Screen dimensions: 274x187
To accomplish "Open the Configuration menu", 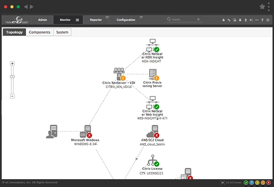I will click(x=126, y=20).
